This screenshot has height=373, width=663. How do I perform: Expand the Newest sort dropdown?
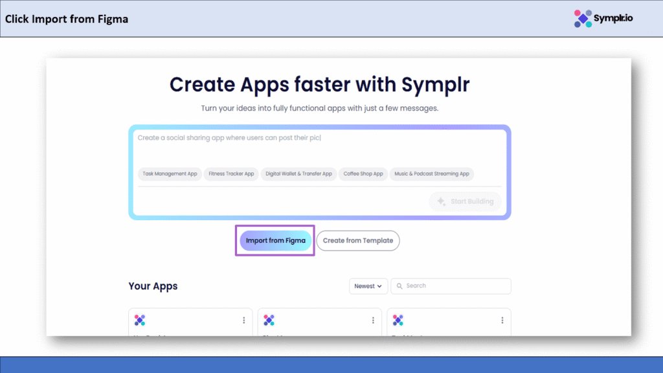tap(368, 286)
